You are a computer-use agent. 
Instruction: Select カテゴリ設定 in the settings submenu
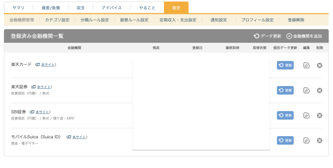[x=57, y=20]
